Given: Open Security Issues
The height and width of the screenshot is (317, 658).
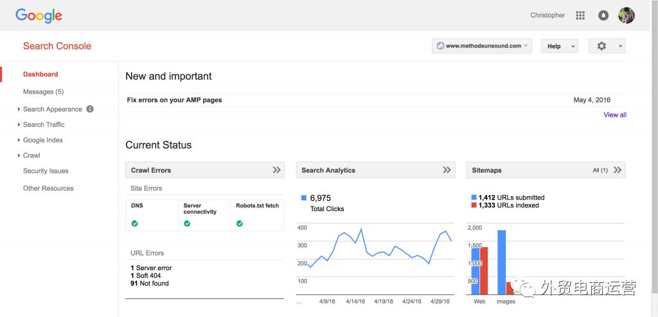Looking at the screenshot, I should click(x=46, y=171).
